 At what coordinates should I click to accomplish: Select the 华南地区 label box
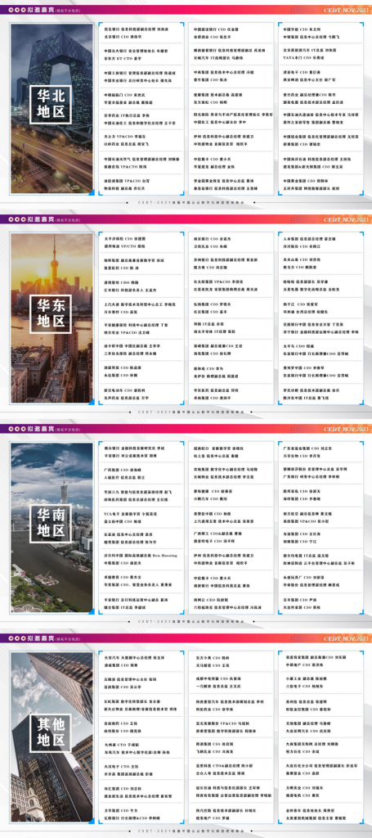(50, 523)
